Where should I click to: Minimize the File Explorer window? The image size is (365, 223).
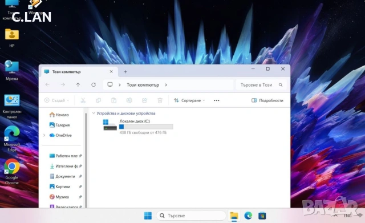pos(253,69)
